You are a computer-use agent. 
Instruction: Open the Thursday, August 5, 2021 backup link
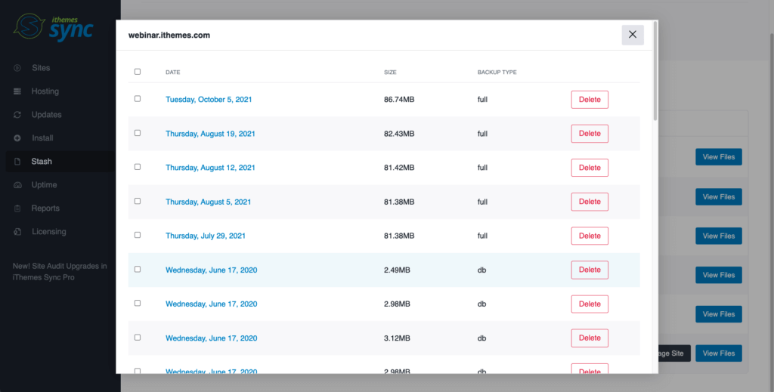click(209, 202)
